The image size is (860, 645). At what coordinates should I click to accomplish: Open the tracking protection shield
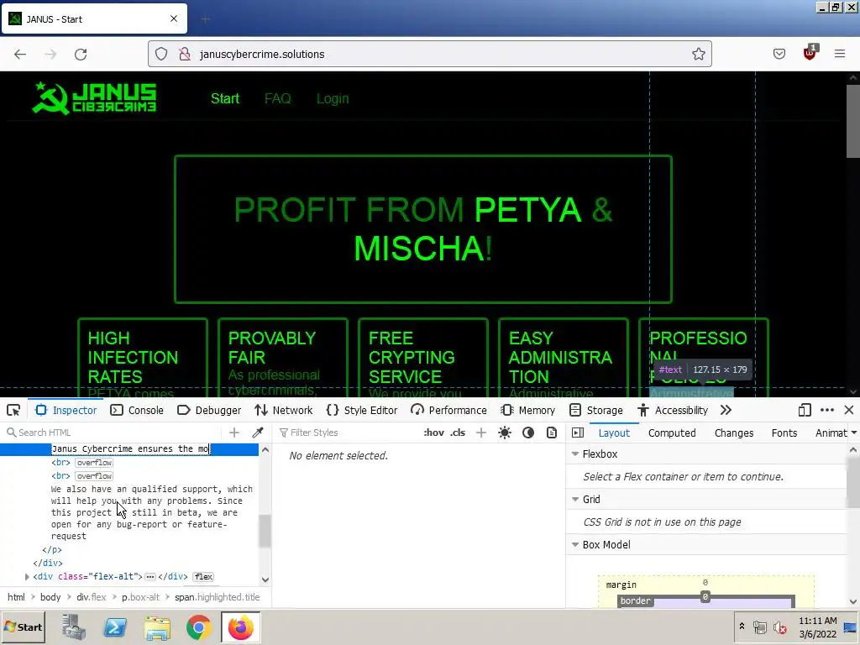(x=160, y=54)
